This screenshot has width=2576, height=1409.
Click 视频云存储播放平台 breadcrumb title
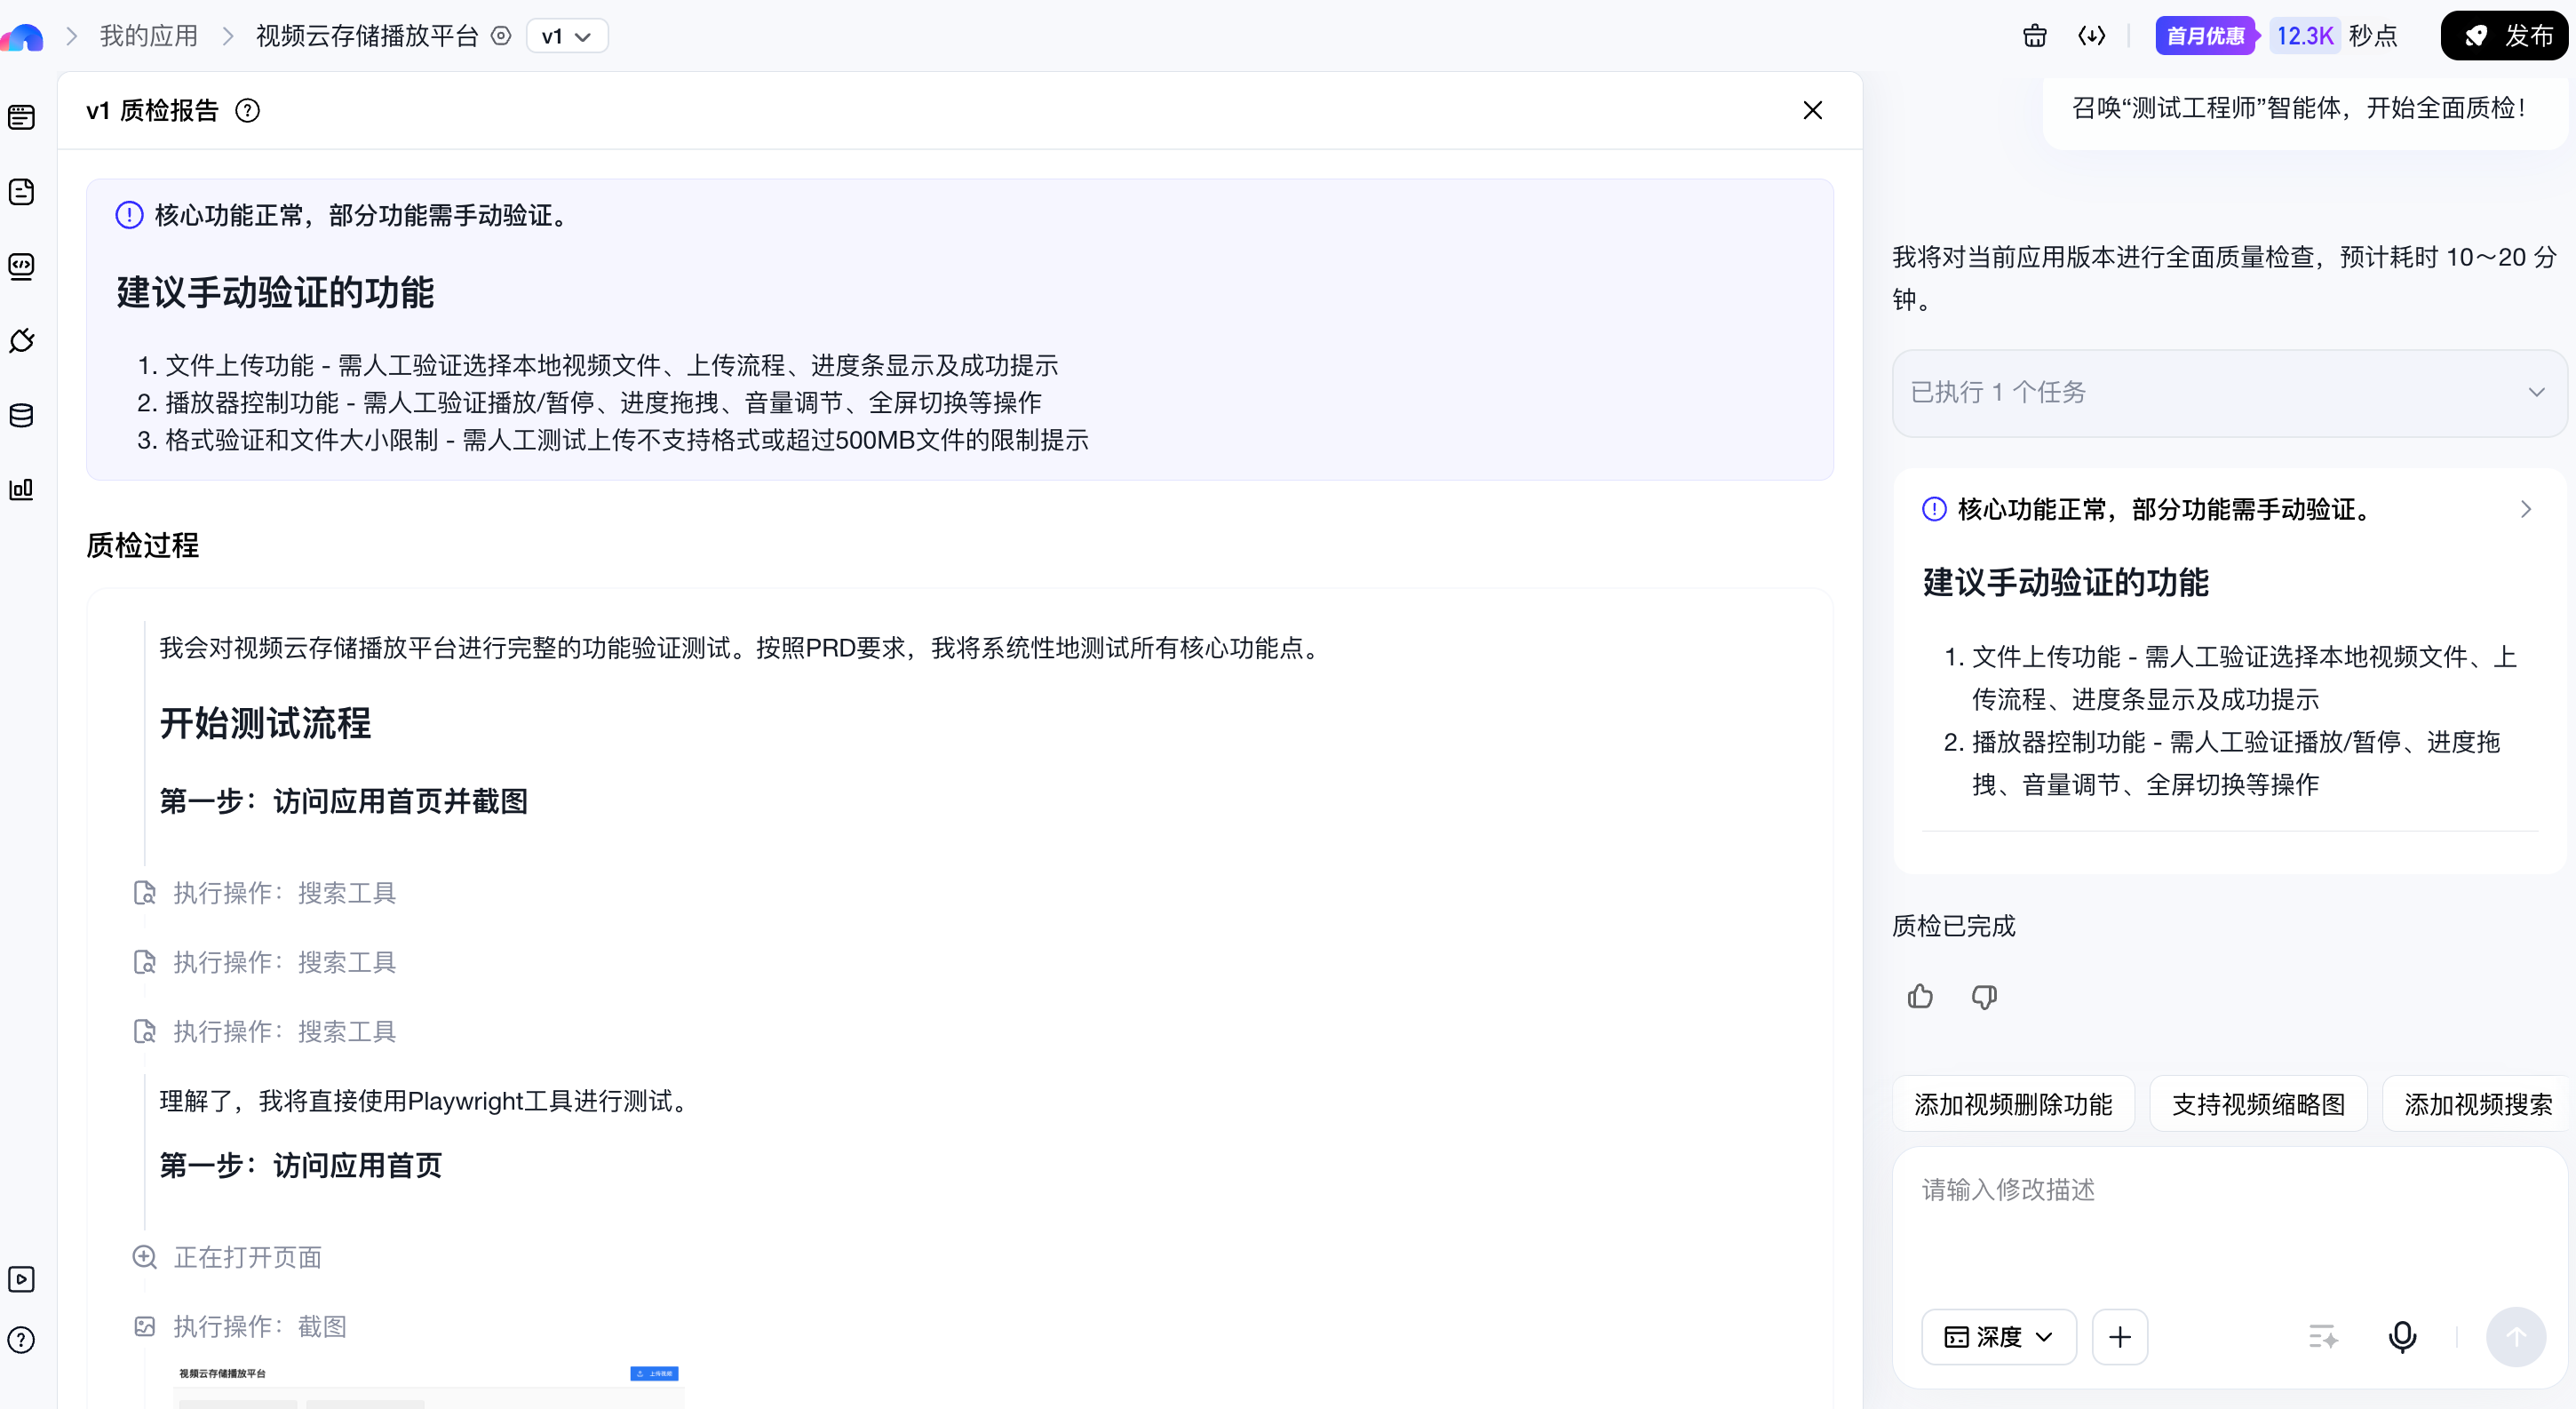[368, 36]
